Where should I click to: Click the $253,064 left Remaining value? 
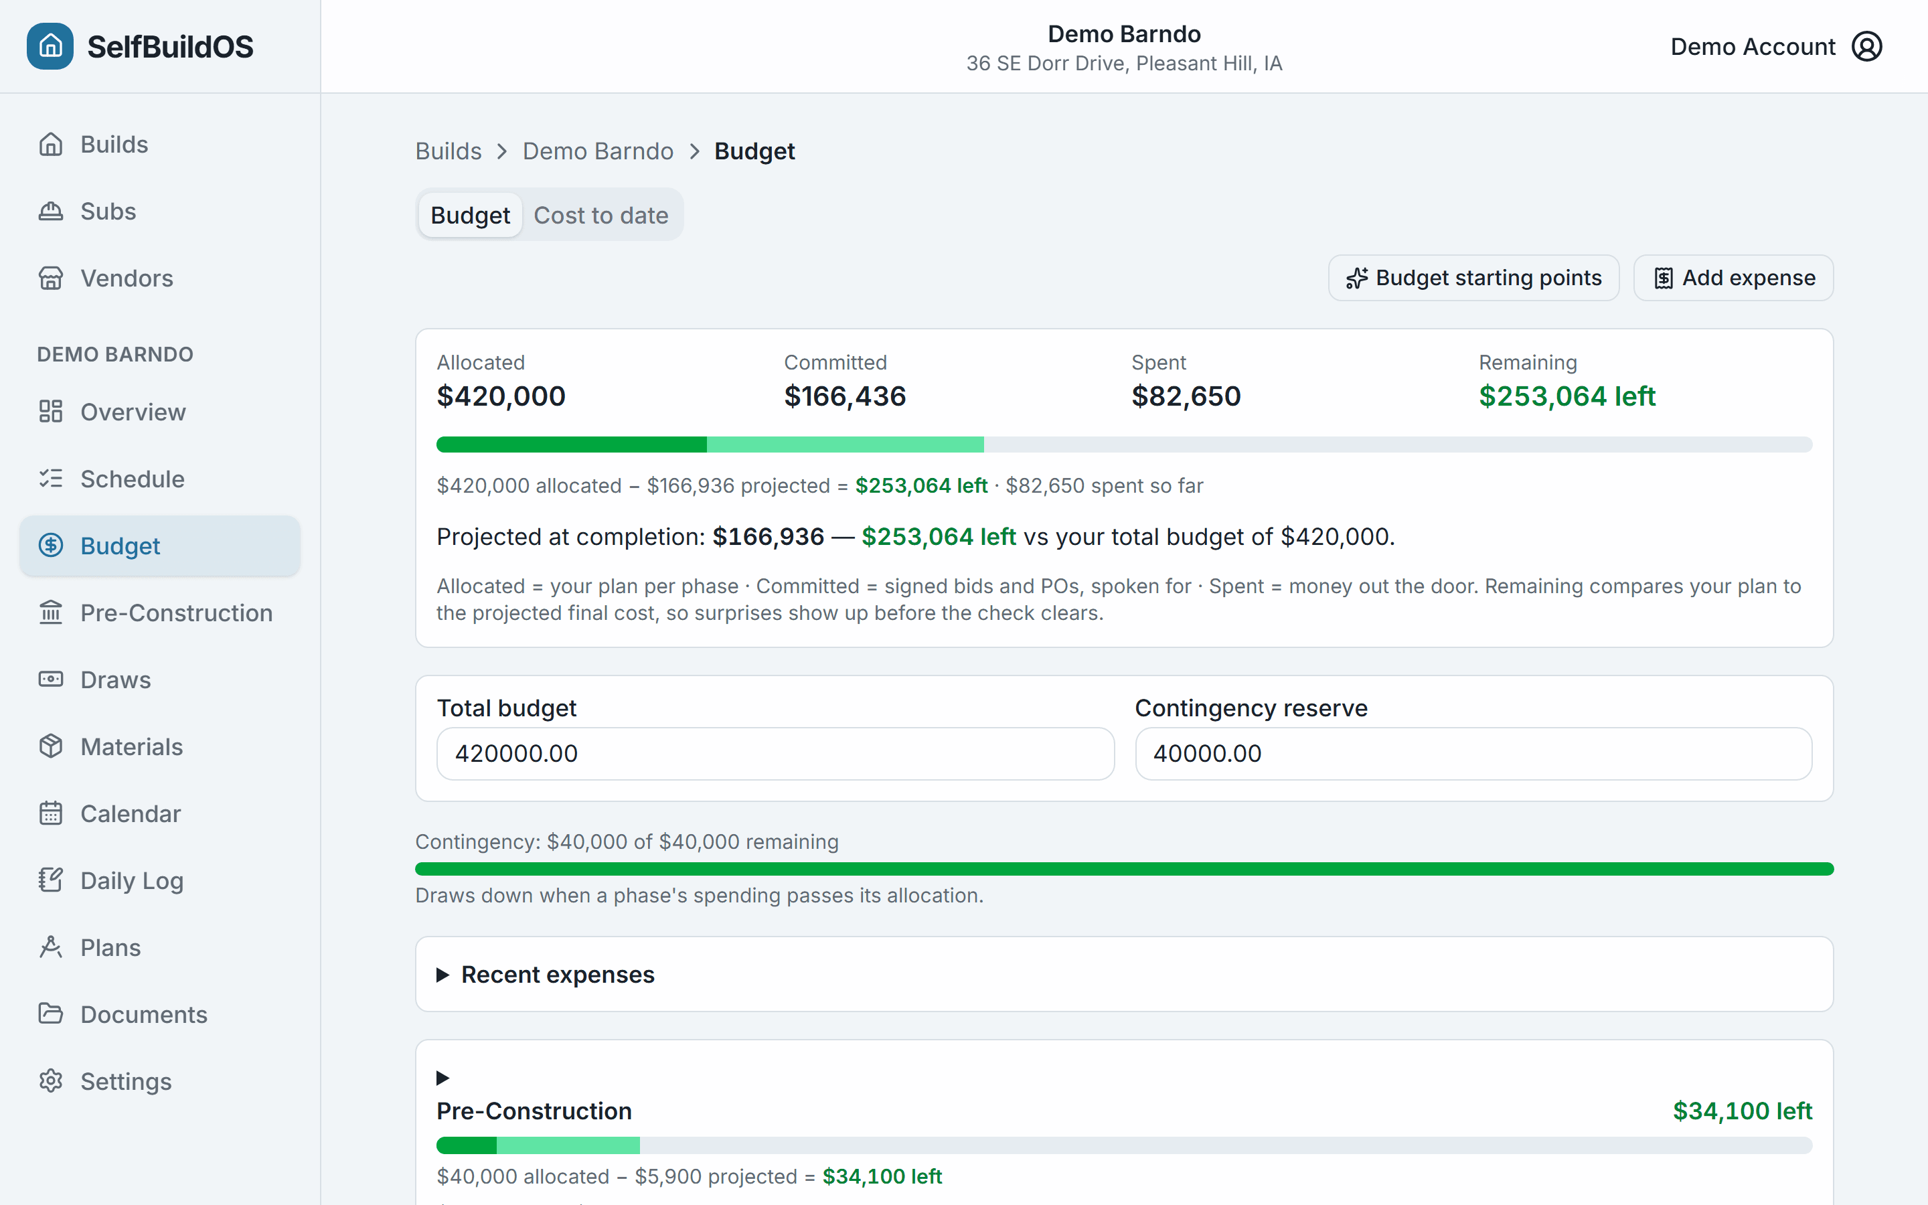click(1567, 396)
